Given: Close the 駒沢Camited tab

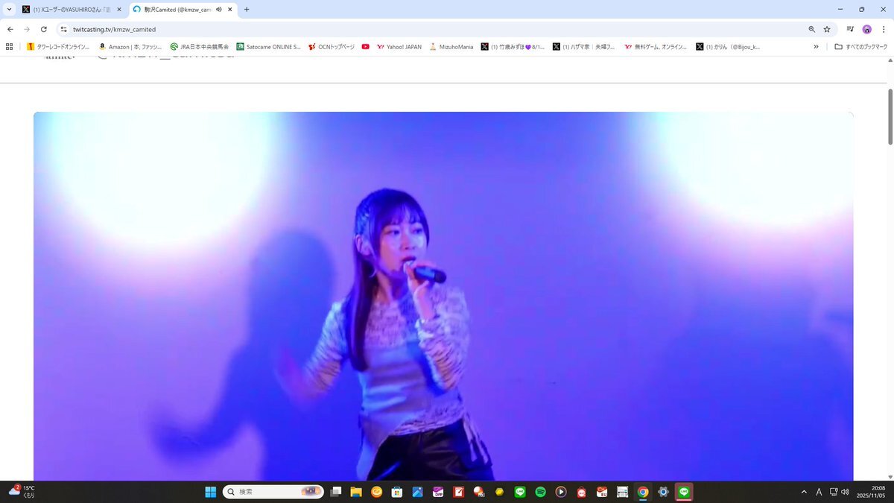Looking at the screenshot, I should pos(229,10).
